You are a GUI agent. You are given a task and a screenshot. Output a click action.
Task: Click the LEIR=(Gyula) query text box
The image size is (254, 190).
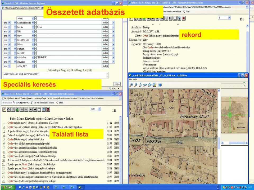pos(56,75)
